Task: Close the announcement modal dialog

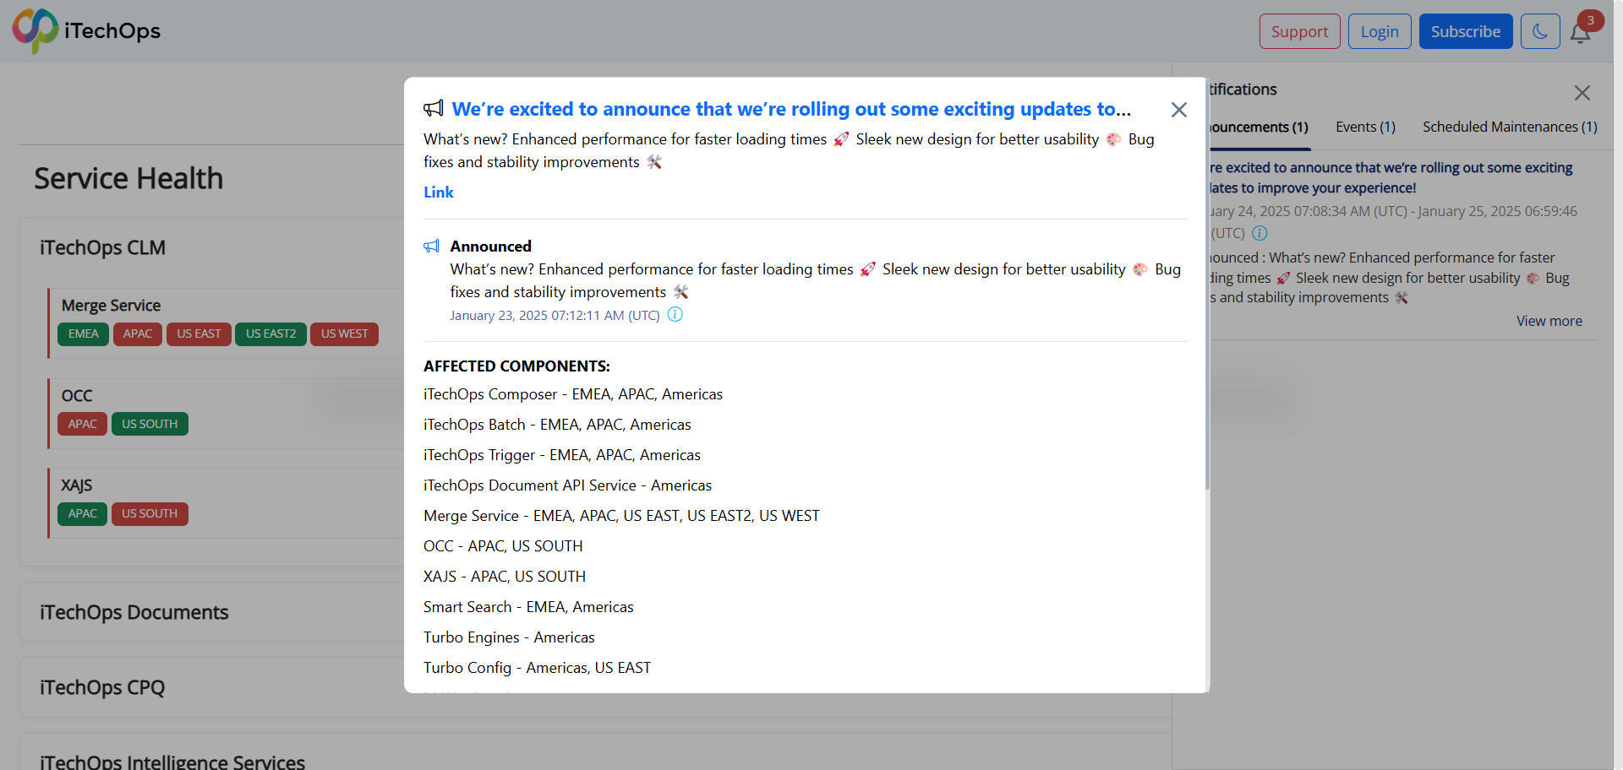Action: [x=1179, y=110]
